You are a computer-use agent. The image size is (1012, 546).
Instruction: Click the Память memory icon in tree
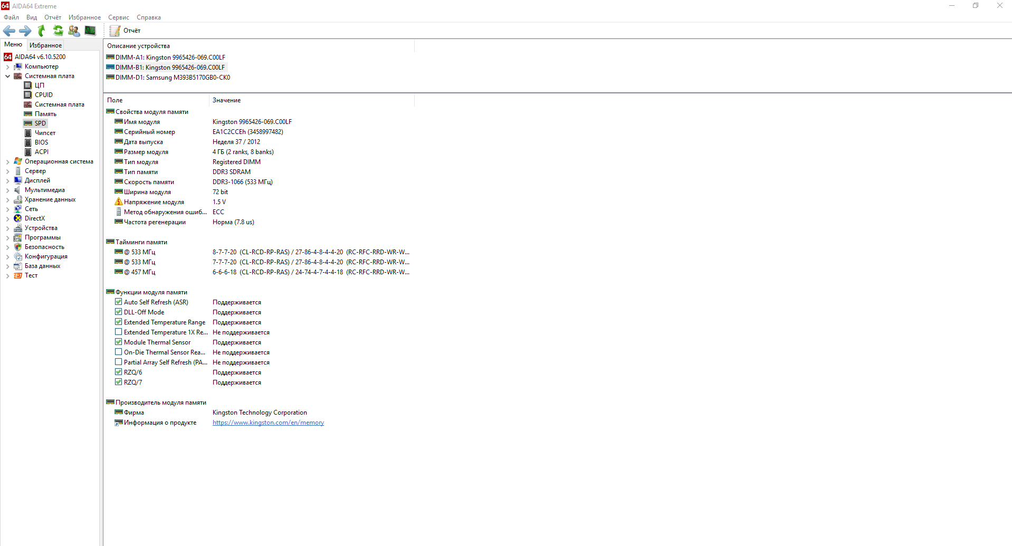click(28, 114)
